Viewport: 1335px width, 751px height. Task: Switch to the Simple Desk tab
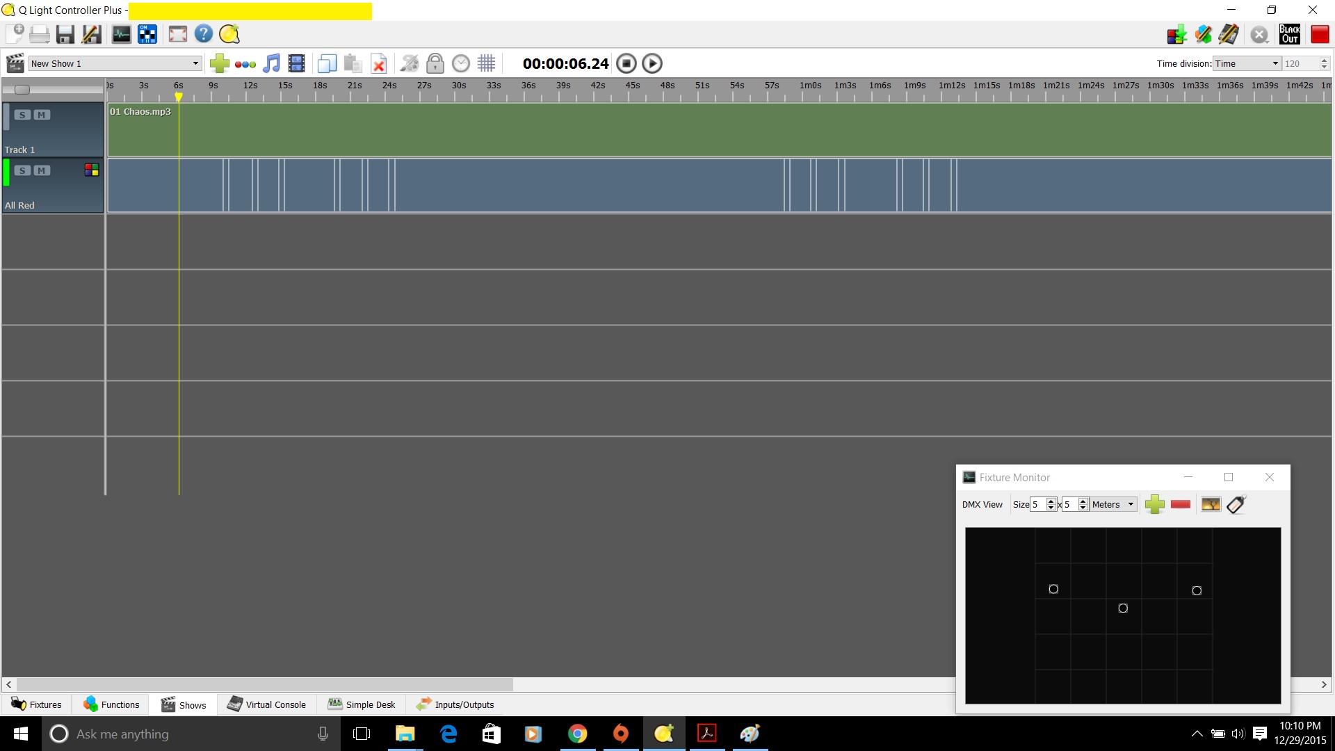click(362, 704)
